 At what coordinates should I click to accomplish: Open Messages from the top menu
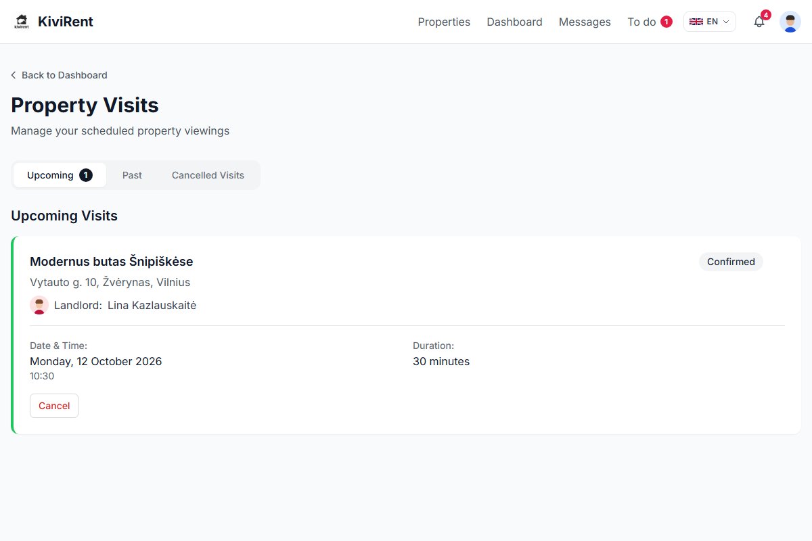coord(585,22)
